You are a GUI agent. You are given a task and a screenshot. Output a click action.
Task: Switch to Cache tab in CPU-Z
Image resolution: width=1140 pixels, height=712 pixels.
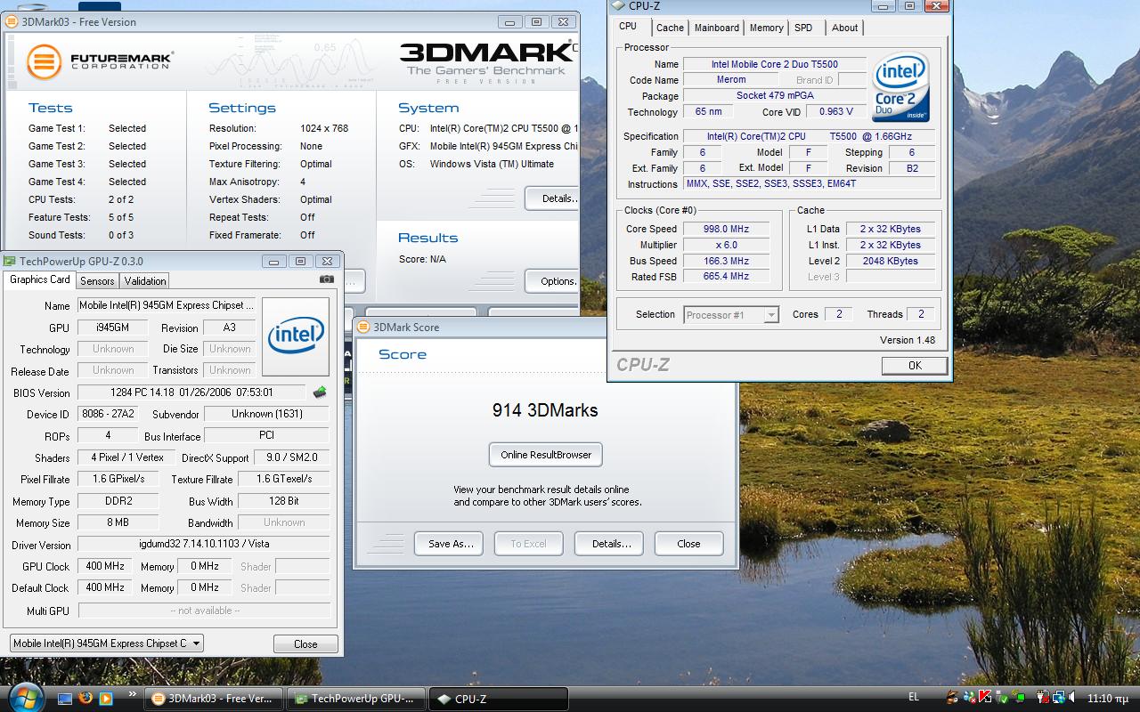[670, 28]
